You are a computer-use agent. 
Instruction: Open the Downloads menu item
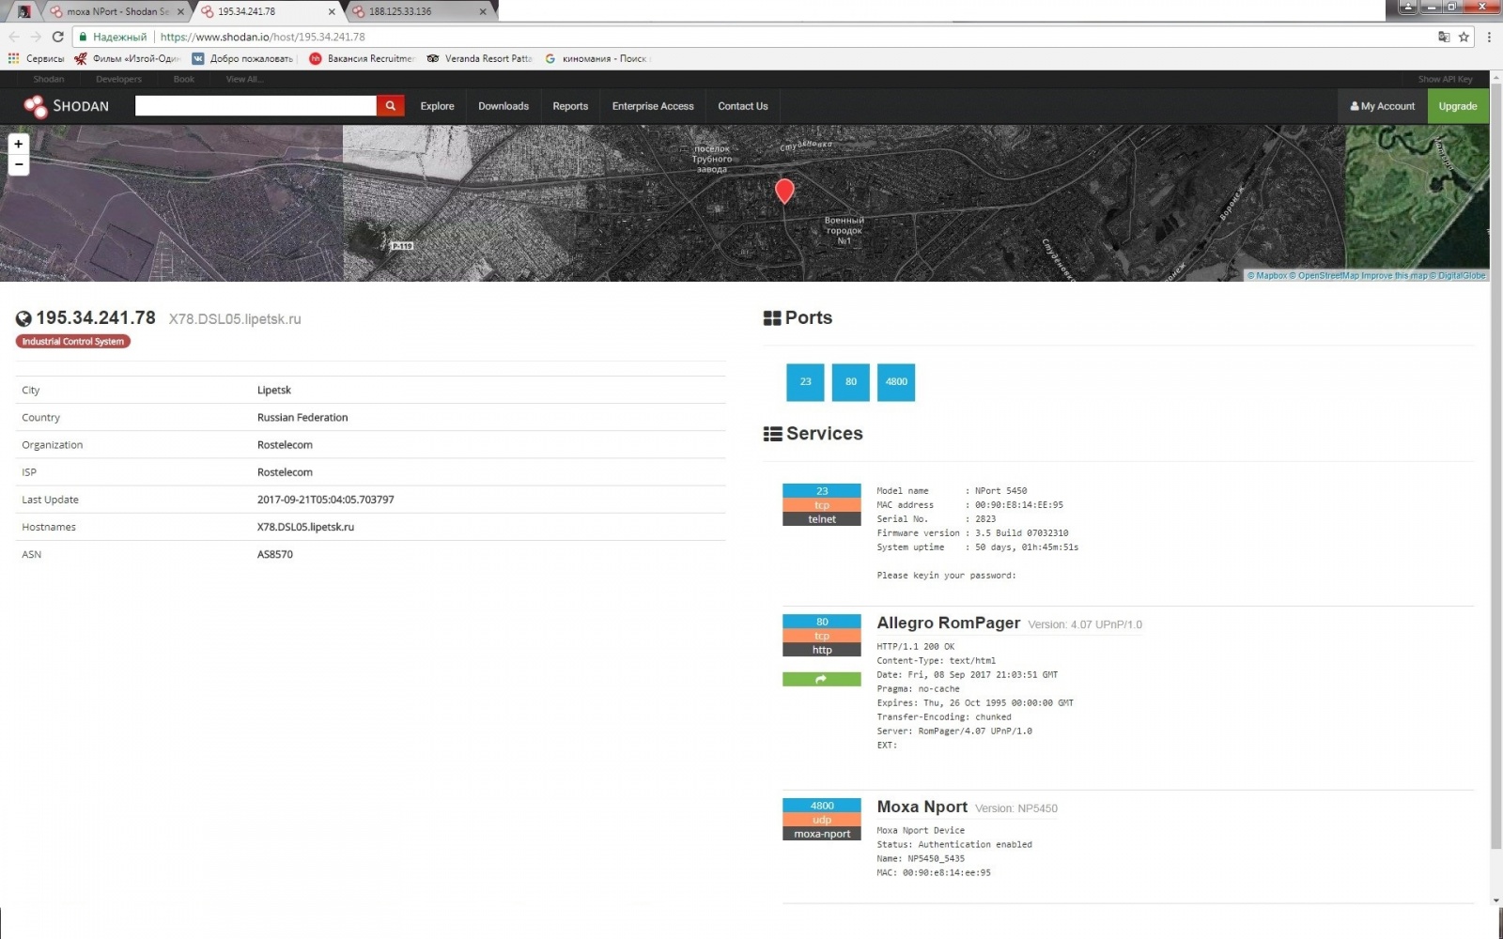504,106
